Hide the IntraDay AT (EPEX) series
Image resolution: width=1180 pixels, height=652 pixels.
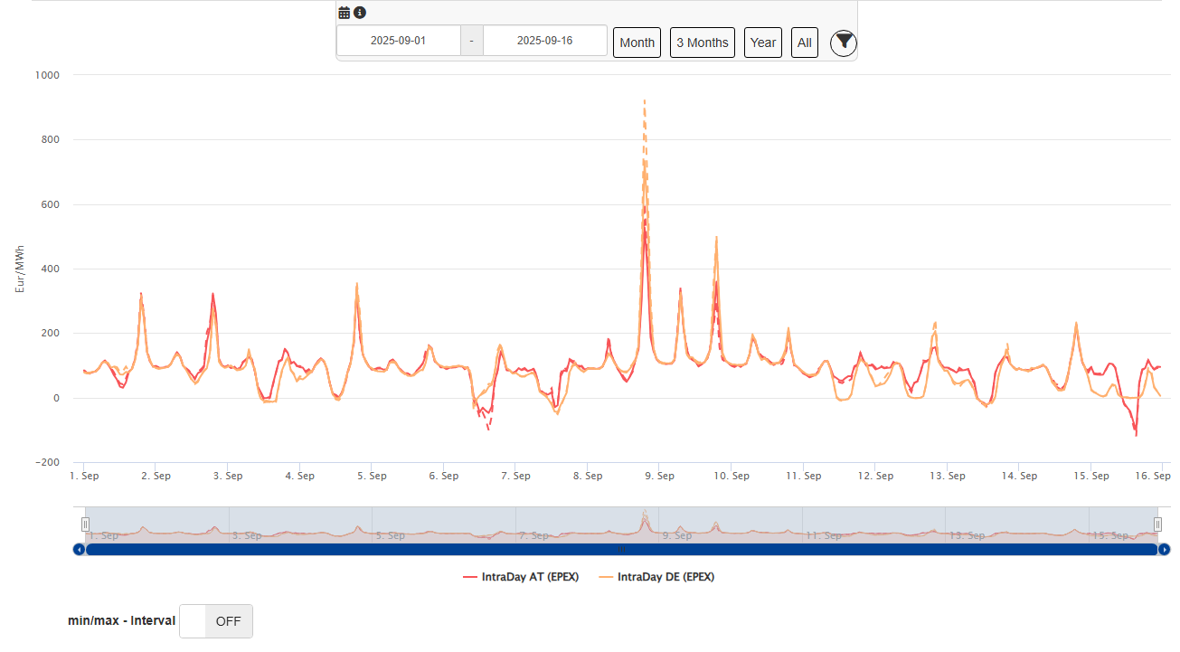tap(521, 577)
